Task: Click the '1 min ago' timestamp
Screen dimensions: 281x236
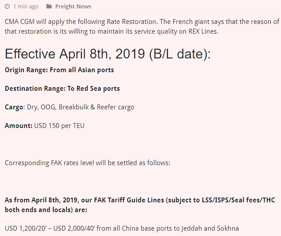Action: pos(26,7)
